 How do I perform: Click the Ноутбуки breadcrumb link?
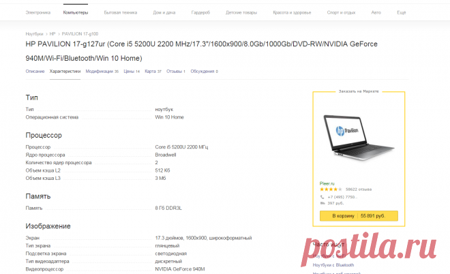pyautogui.click(x=34, y=34)
